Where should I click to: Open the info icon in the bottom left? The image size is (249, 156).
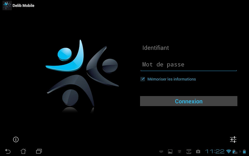pyautogui.click(x=16, y=139)
